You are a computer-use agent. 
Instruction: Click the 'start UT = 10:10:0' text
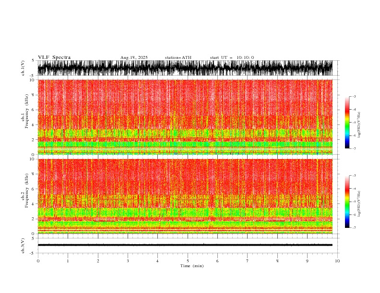[x=232, y=57]
